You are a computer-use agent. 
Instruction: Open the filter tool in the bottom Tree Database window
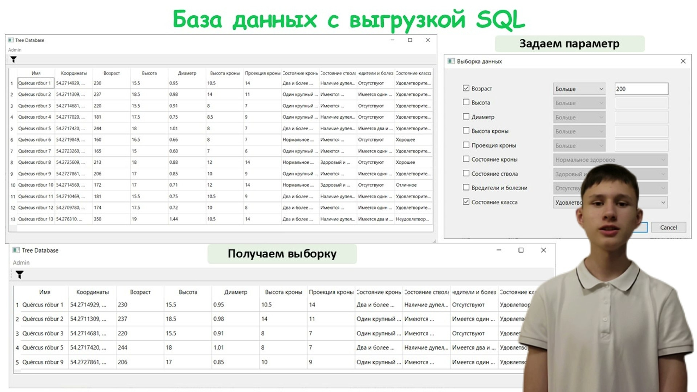(x=20, y=274)
